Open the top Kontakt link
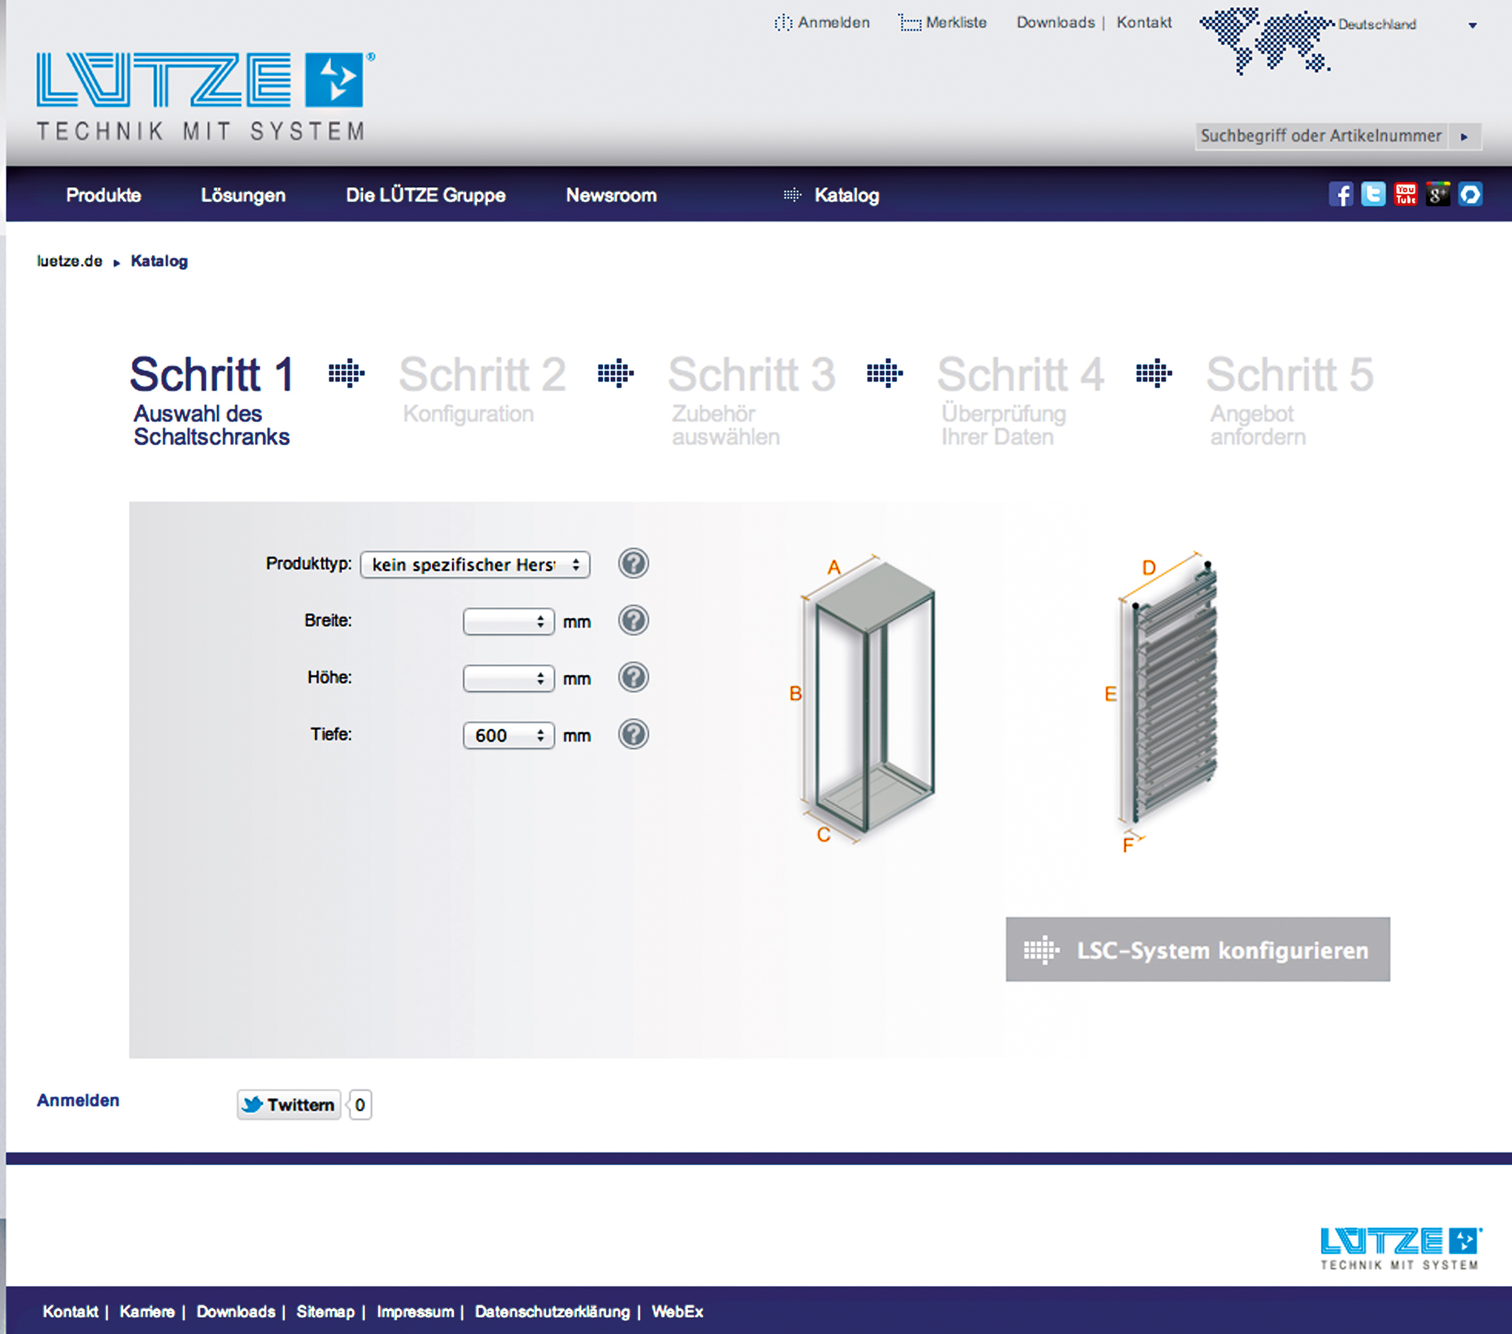1512x1334 pixels. (1145, 22)
